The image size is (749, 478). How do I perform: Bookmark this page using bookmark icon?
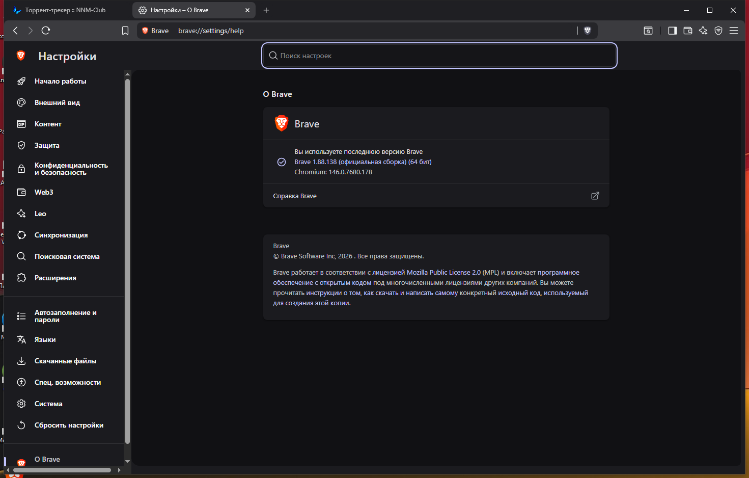[x=125, y=31]
